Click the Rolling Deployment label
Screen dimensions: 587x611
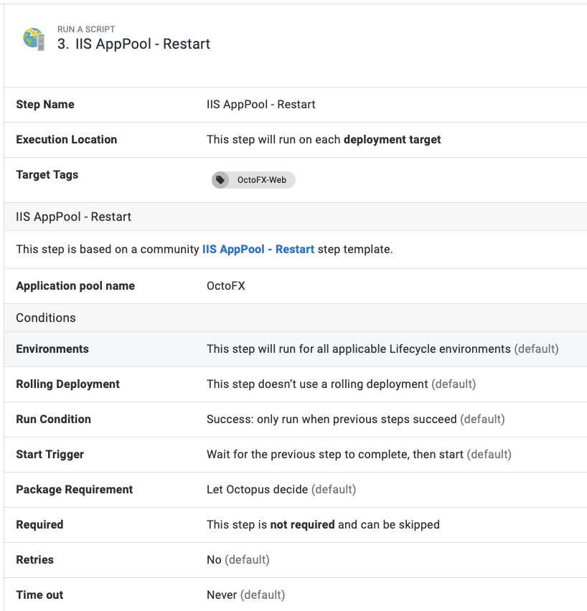(x=68, y=384)
